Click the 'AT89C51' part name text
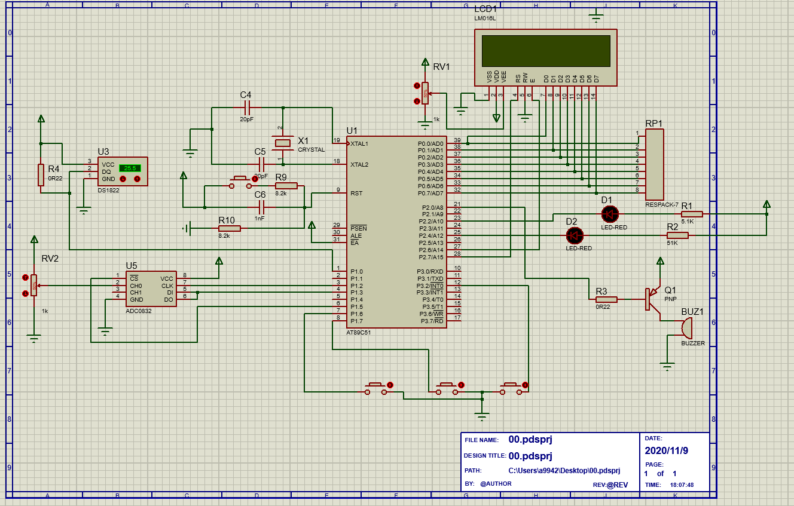 click(x=359, y=333)
